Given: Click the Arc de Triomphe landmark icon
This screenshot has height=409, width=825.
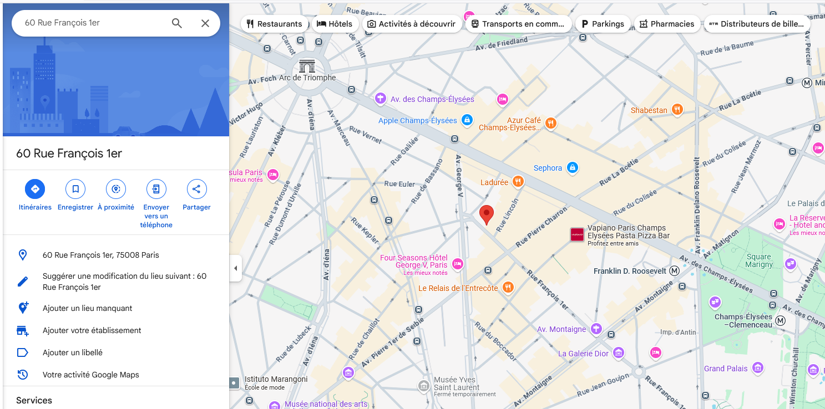Looking at the screenshot, I should click(x=307, y=65).
